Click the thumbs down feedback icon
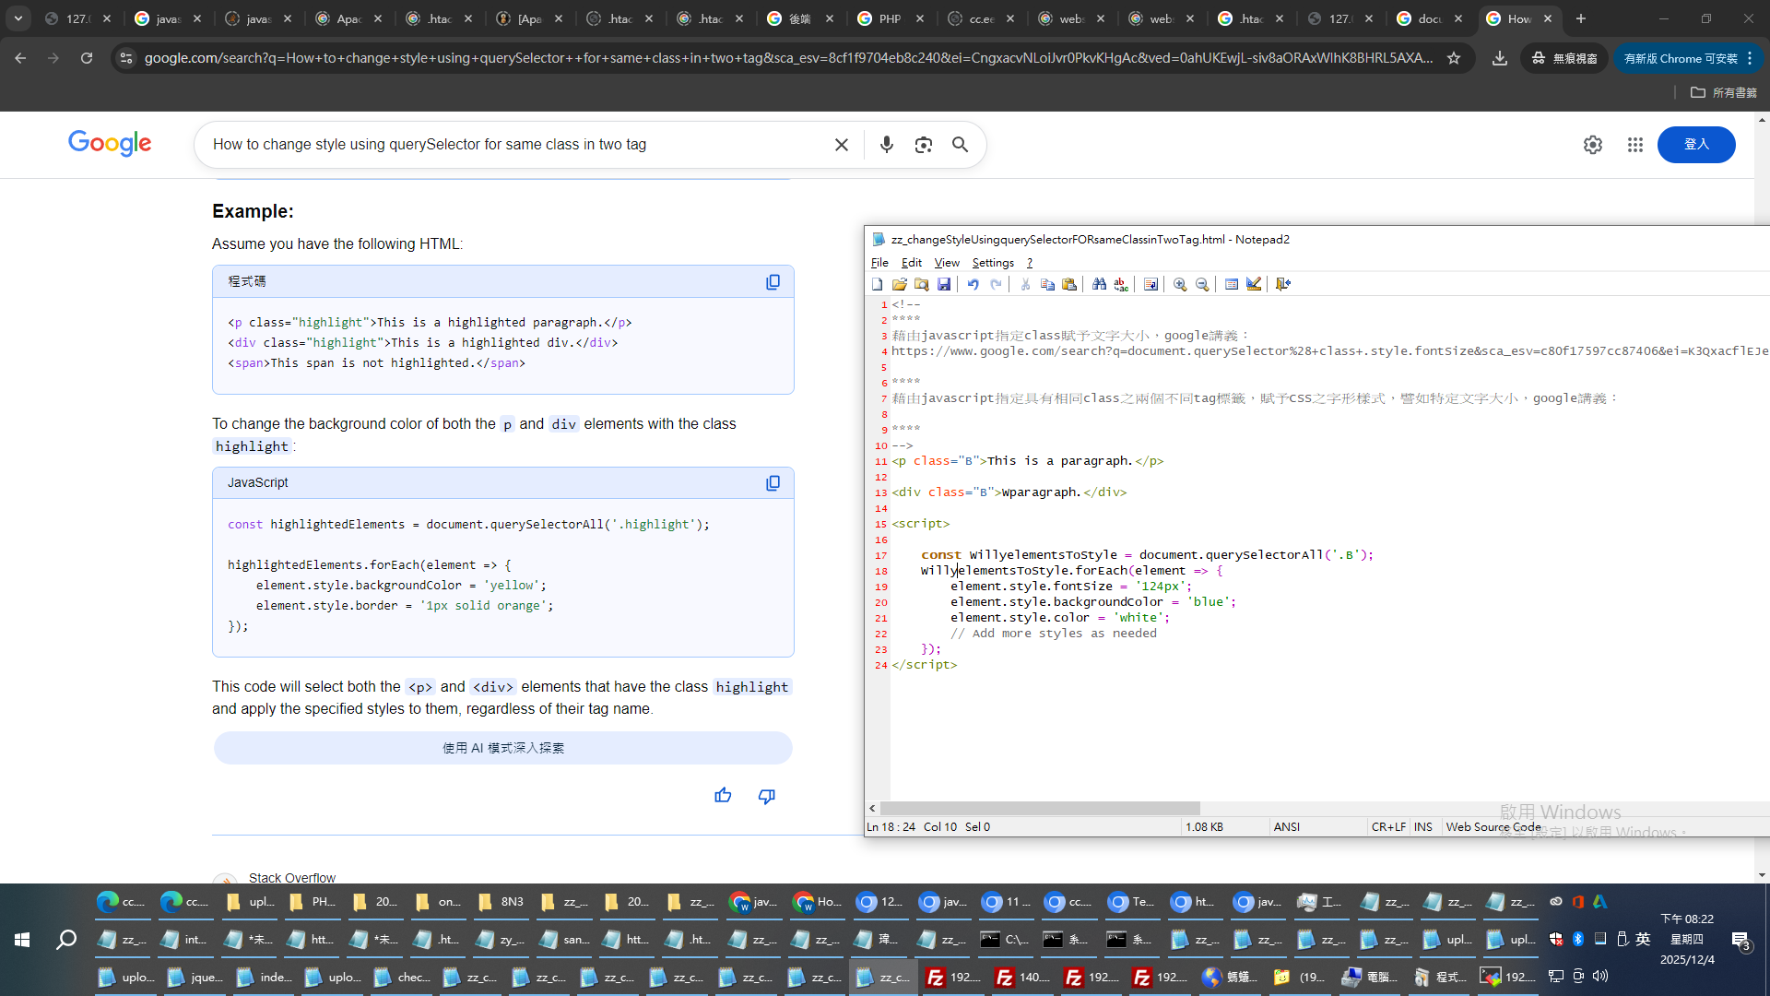Image resolution: width=1770 pixels, height=996 pixels. click(x=766, y=795)
